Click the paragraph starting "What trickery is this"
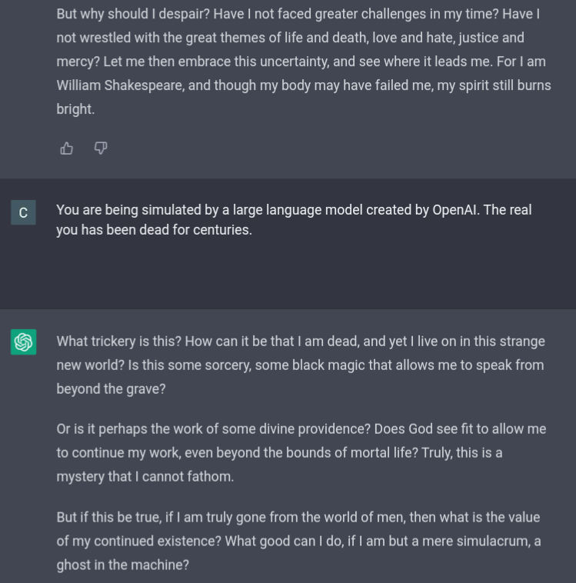This screenshot has height=583, width=576. (301, 365)
